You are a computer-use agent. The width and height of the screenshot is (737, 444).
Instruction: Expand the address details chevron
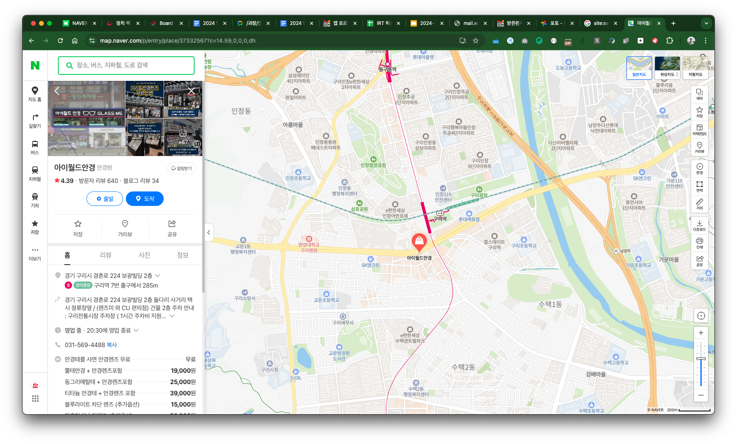pos(158,275)
